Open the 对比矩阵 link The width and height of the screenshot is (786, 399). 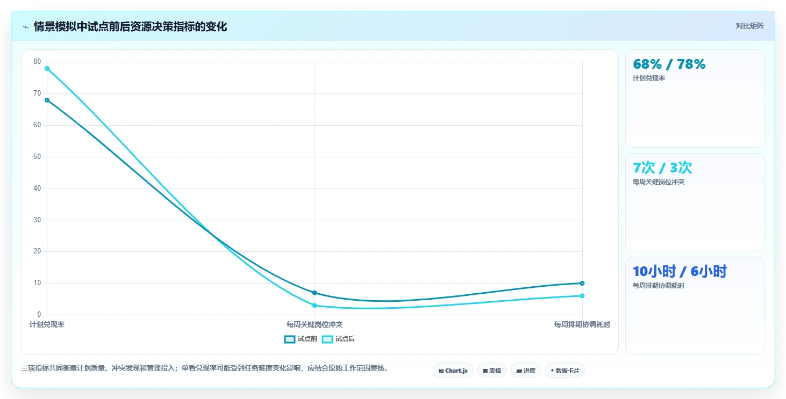749,26
